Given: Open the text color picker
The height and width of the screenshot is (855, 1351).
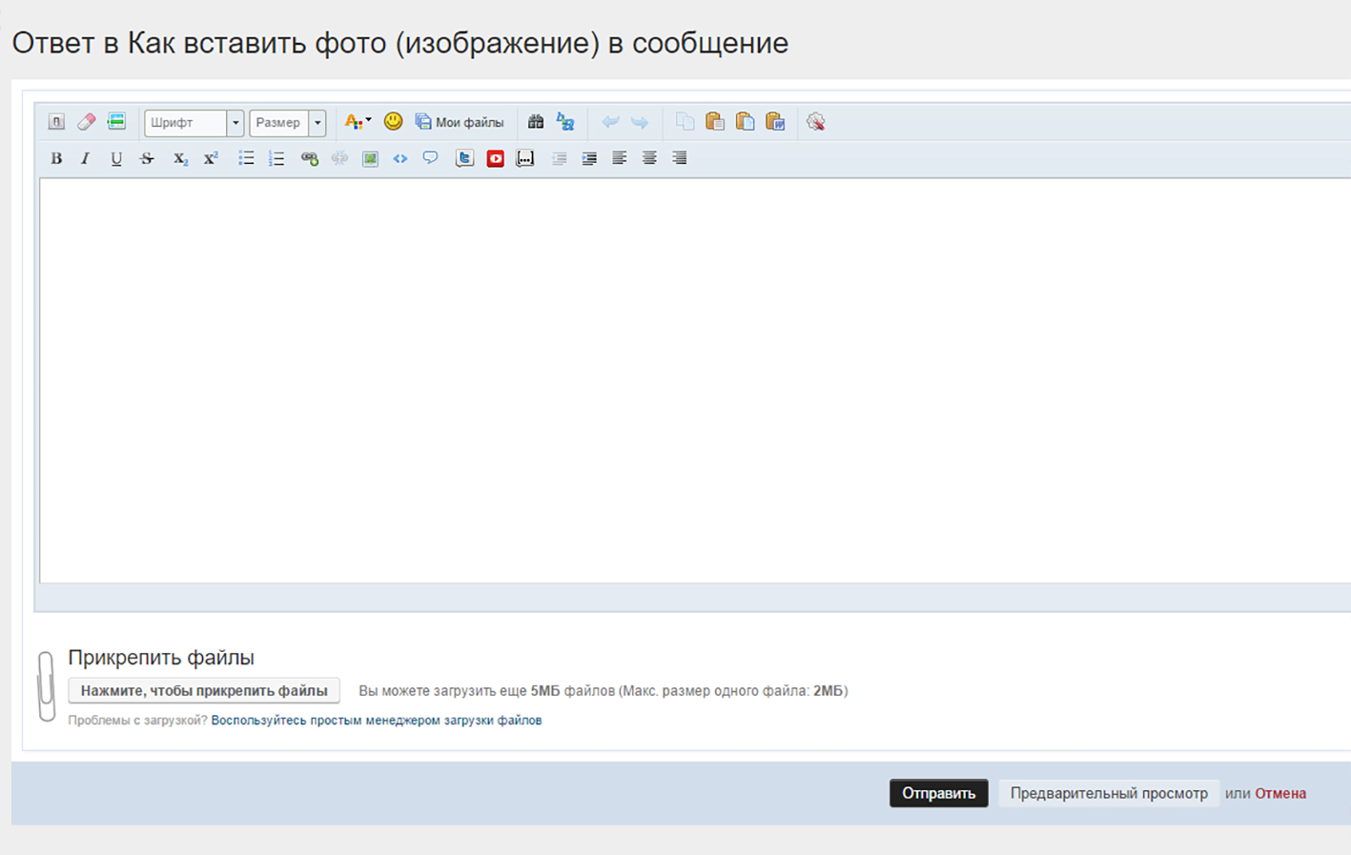Looking at the screenshot, I should click(358, 122).
